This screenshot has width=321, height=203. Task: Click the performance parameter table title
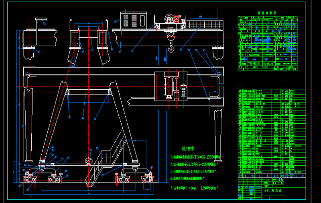[x=267, y=13]
